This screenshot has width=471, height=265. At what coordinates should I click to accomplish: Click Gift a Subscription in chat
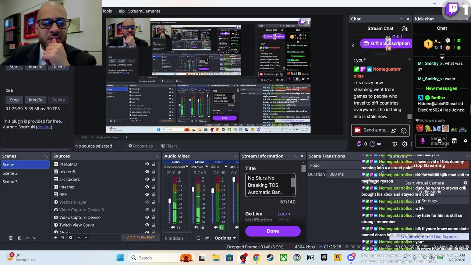tap(386, 43)
